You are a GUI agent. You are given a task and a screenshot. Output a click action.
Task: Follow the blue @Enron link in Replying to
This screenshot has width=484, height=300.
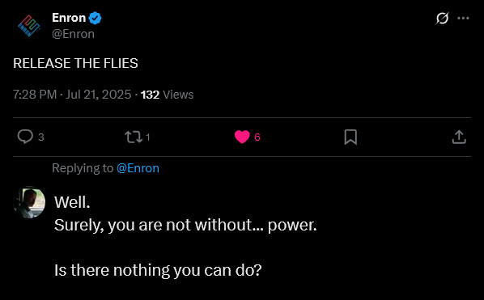tap(138, 168)
